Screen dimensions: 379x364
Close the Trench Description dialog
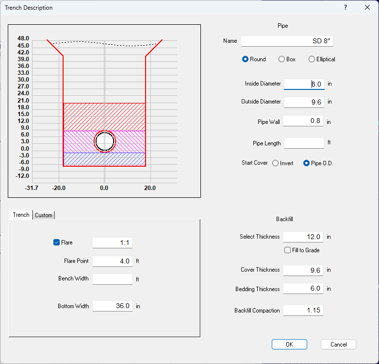(367, 8)
